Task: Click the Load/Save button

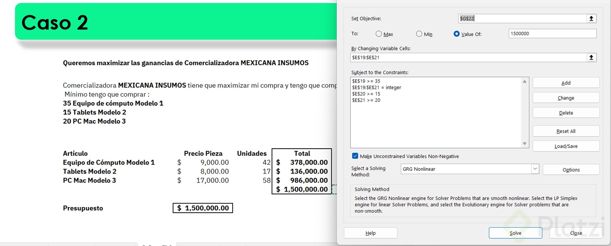Action: coord(566,146)
